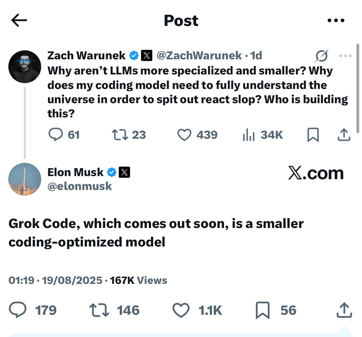The image size is (362, 337).
Task: Open Grok explanation for Zach's tweet
Action: click(322, 56)
